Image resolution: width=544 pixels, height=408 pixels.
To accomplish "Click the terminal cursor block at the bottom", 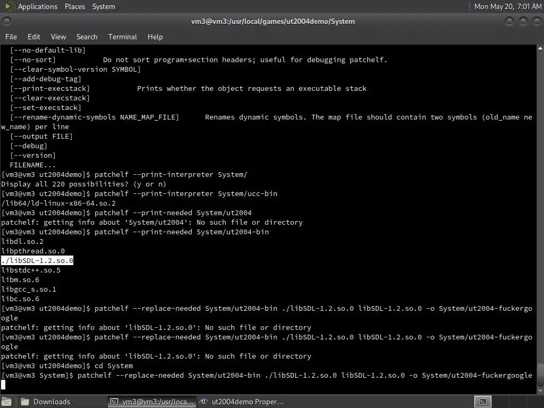I will click(x=3, y=385).
